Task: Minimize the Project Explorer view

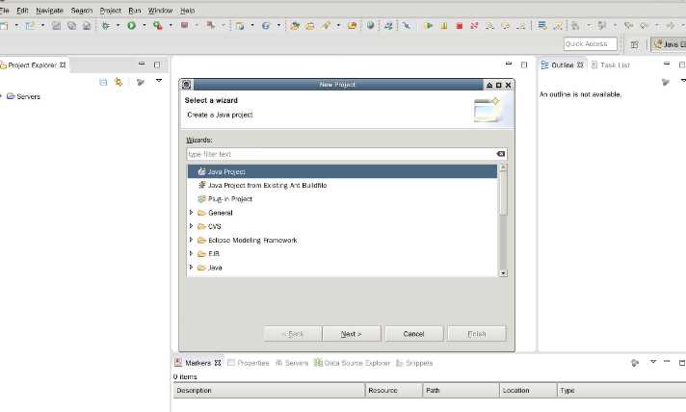Action: [142, 64]
